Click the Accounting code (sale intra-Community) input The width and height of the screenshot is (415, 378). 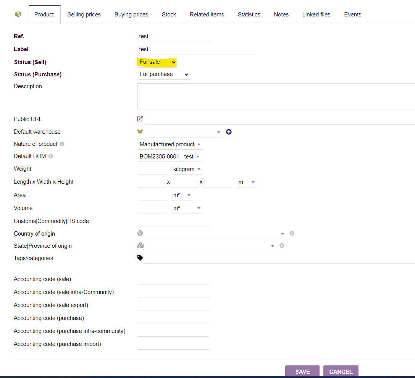(173, 292)
